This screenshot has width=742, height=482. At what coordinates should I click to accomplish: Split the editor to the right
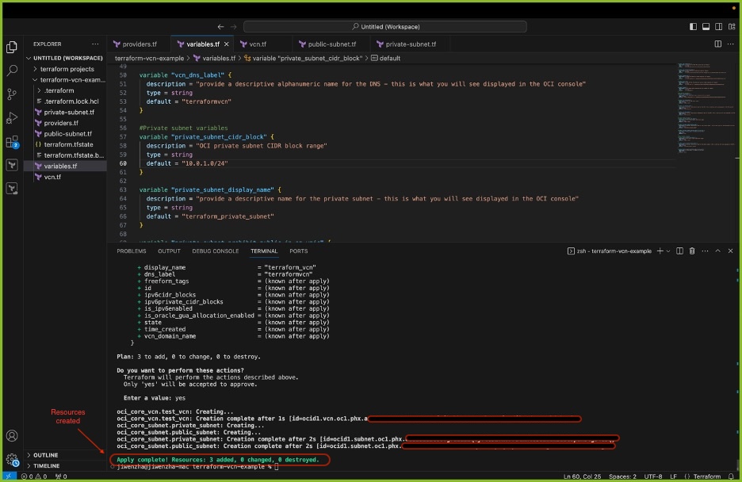tap(718, 44)
